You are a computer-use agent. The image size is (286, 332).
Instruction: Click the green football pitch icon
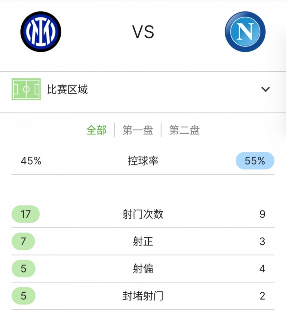tap(26, 89)
